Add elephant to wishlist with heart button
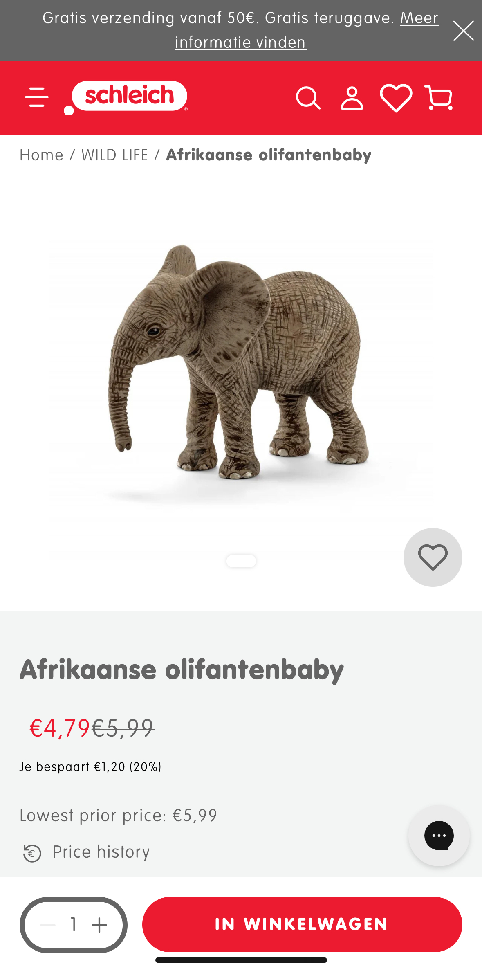The height and width of the screenshot is (973, 482). [x=433, y=557]
